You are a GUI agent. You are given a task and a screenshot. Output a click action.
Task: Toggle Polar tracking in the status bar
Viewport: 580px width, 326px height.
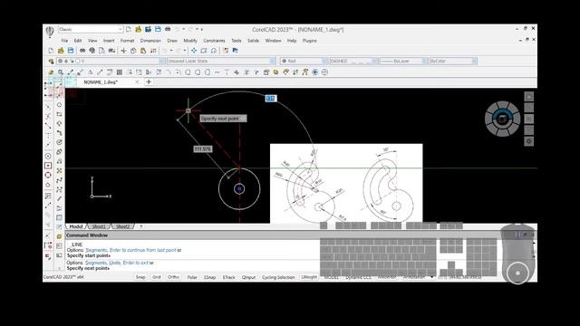(192, 277)
